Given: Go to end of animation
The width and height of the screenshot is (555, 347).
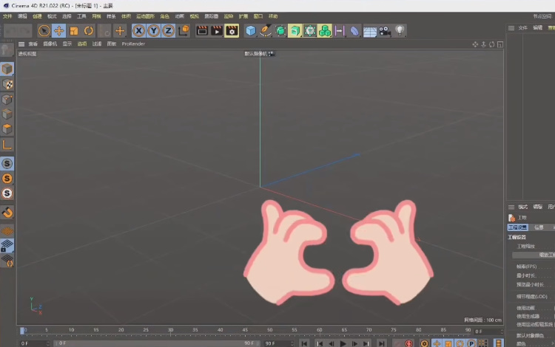Looking at the screenshot, I should click(382, 343).
